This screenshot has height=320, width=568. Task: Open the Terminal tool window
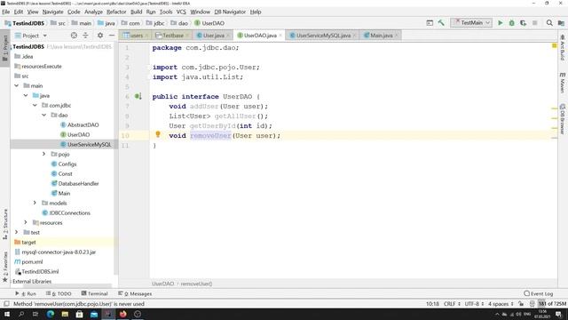click(95, 293)
